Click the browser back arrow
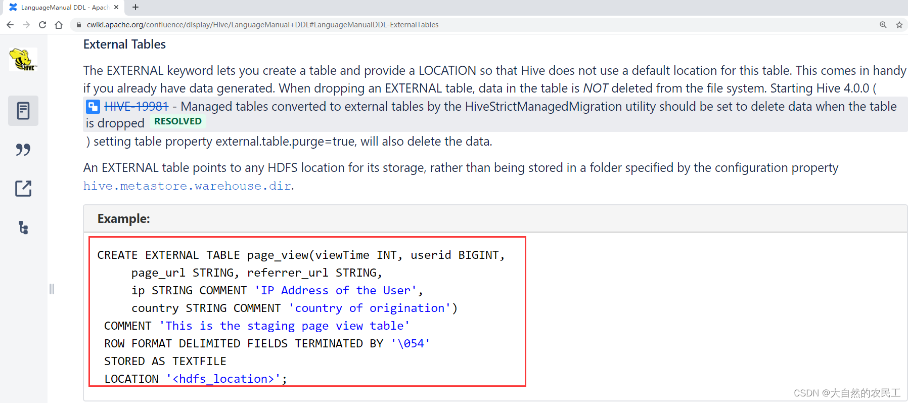 tap(10, 25)
